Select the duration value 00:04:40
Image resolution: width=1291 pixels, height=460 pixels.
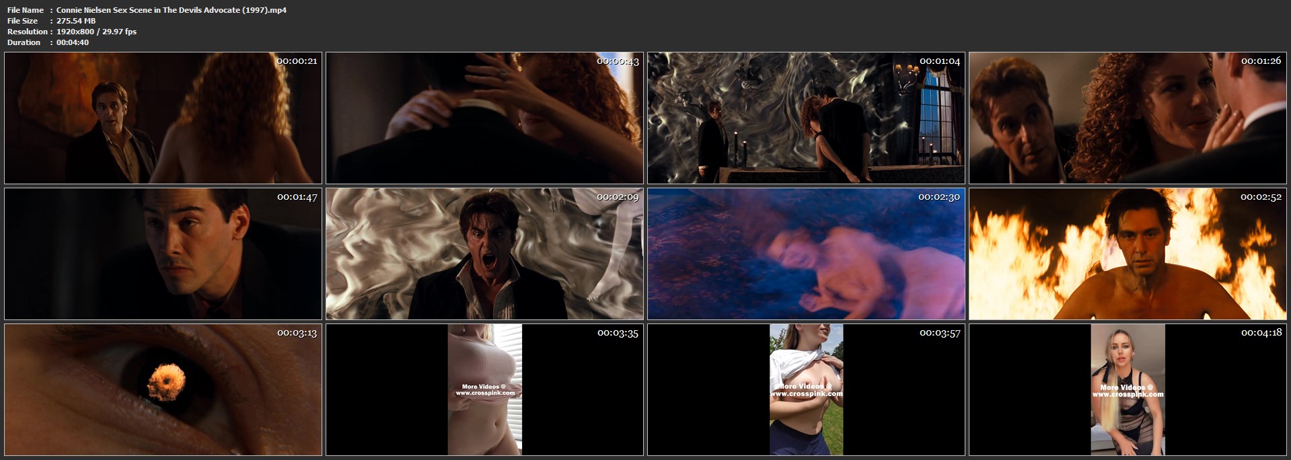click(x=73, y=42)
